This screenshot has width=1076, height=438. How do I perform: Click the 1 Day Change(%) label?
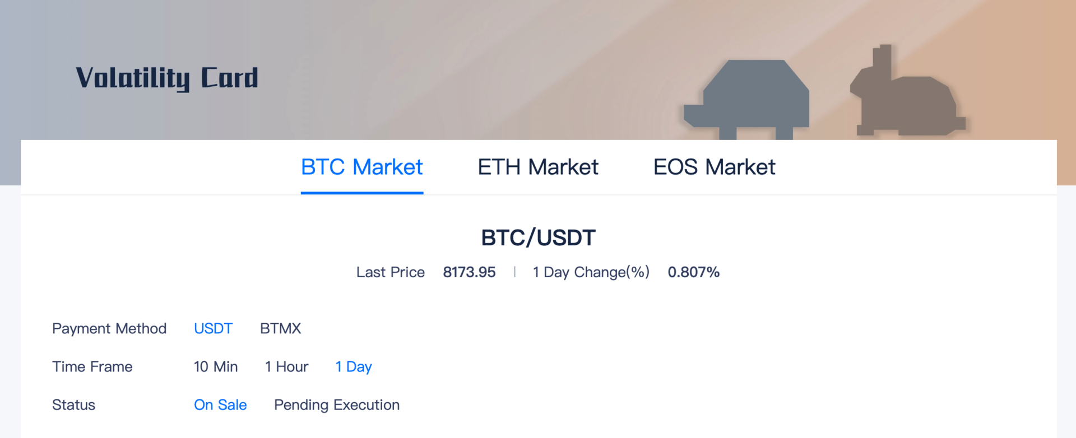click(591, 272)
